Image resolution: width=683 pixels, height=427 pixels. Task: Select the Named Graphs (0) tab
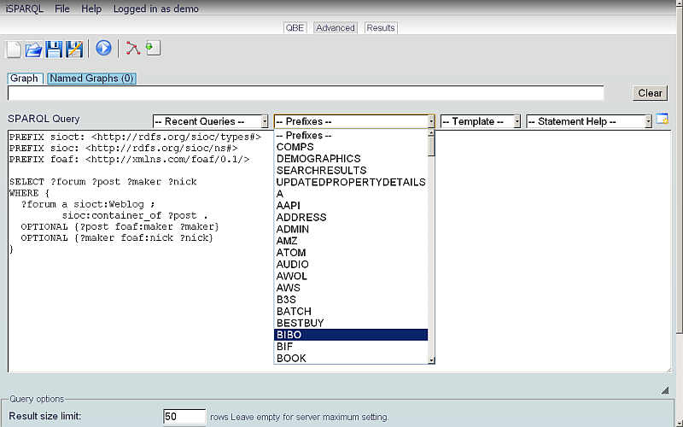coord(91,79)
